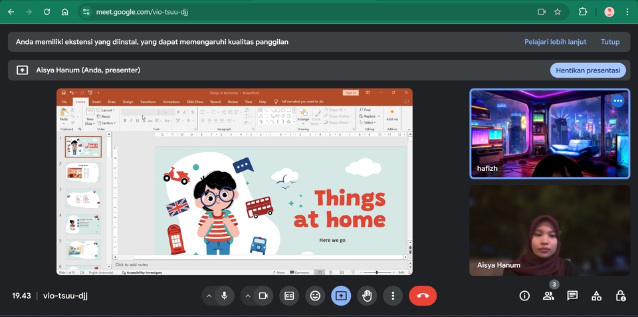Click New Slide in PowerPoint

90,117
